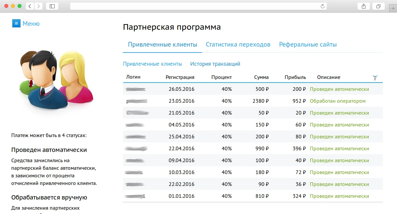
Task: Switch to the Статистика переходов tab
Action: coord(238,44)
